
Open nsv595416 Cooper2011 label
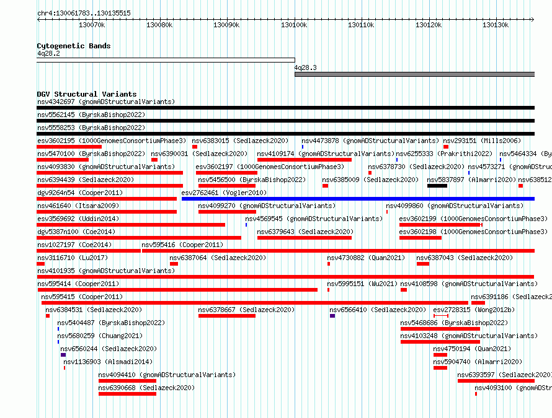point(182,245)
